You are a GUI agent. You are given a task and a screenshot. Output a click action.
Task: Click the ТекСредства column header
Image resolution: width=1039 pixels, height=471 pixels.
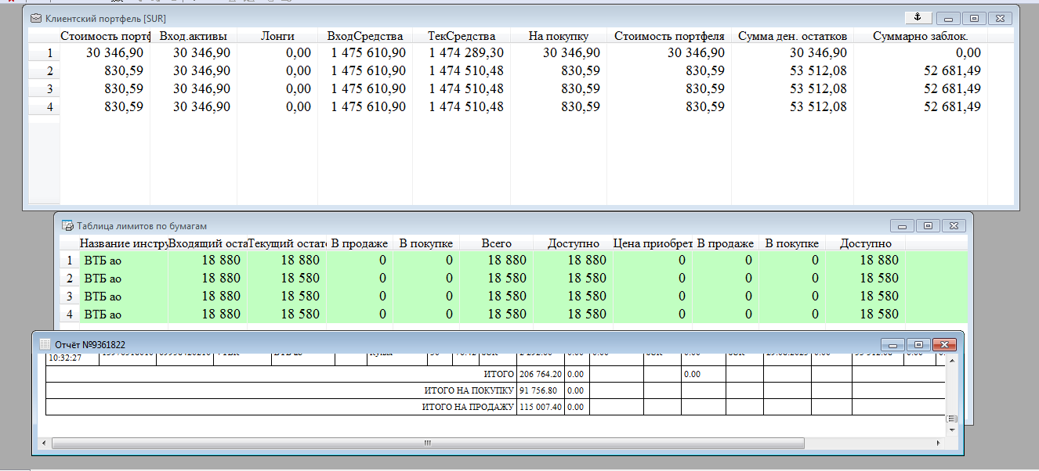462,36
